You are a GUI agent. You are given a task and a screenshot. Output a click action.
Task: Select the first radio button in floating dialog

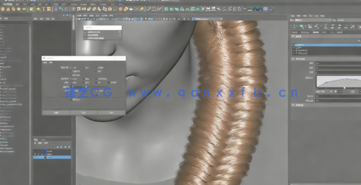pos(71,67)
